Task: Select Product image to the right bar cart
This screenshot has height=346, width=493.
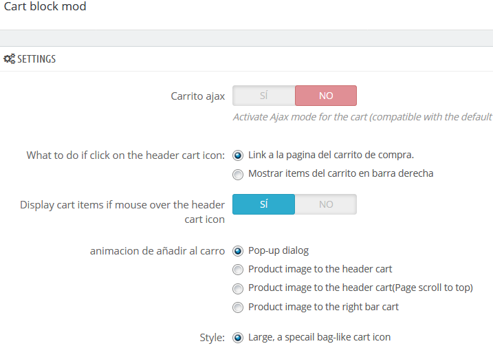Action: click(238, 307)
